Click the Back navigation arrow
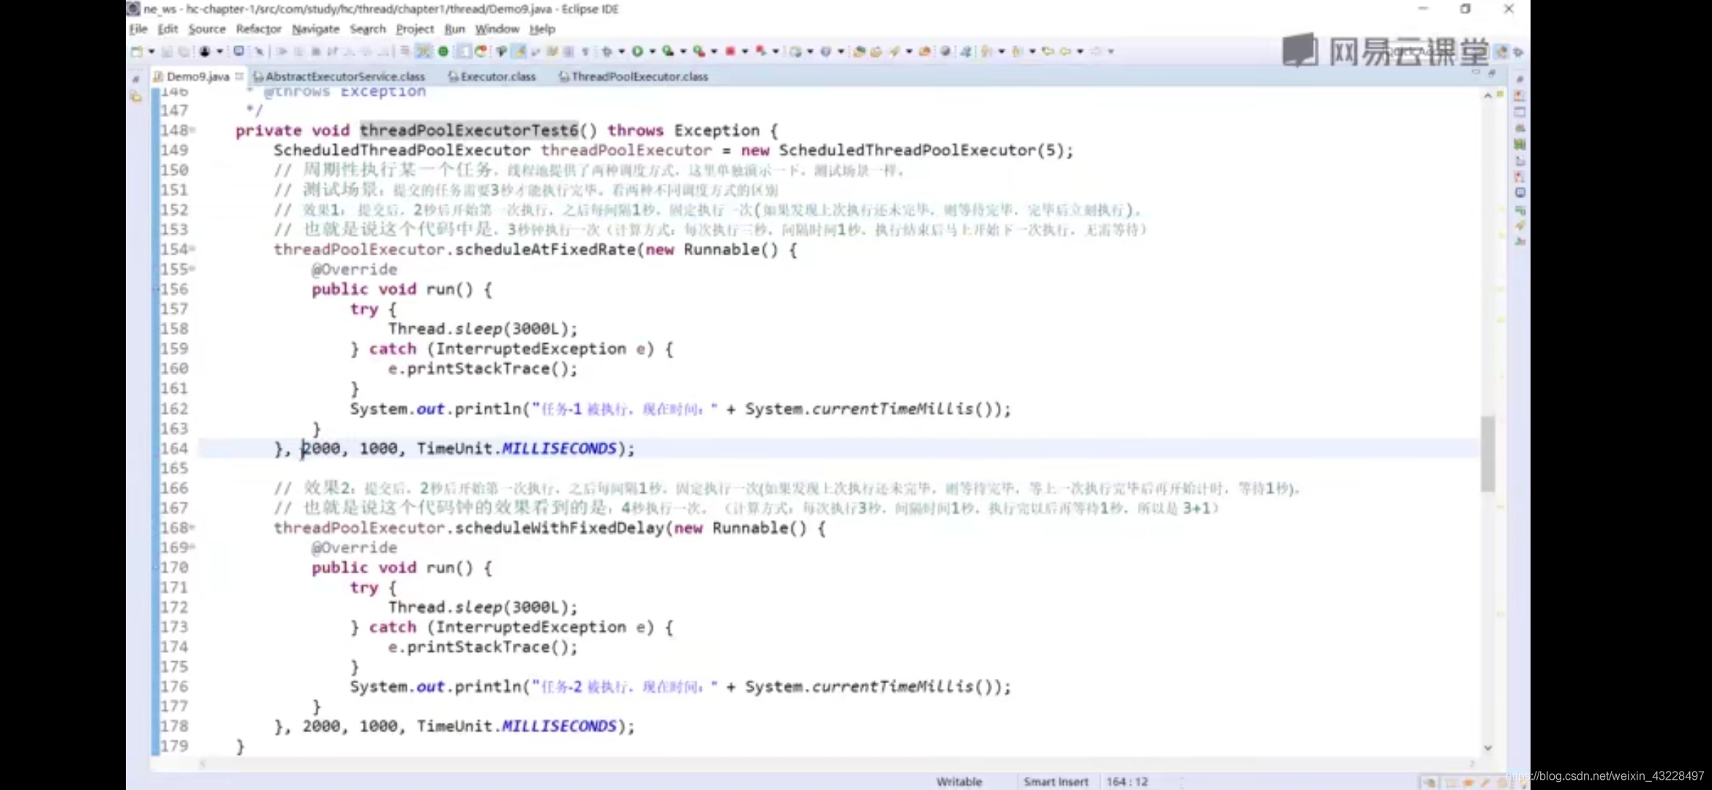 tap(1065, 51)
